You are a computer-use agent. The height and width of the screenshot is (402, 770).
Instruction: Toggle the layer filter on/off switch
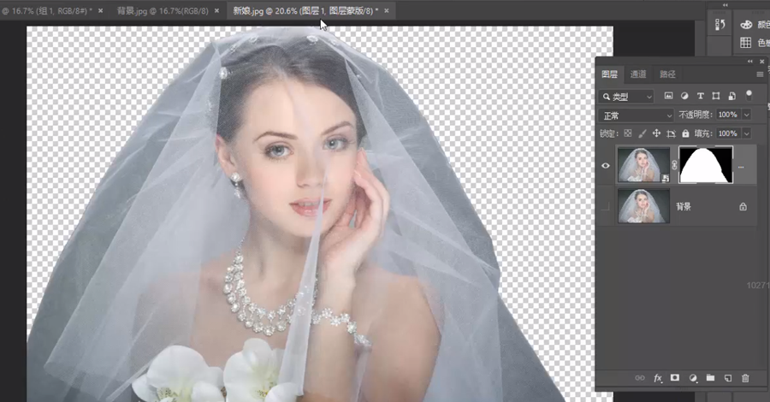click(x=749, y=95)
